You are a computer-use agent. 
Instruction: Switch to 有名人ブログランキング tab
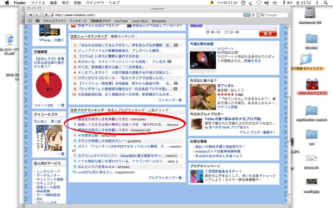point(126,110)
